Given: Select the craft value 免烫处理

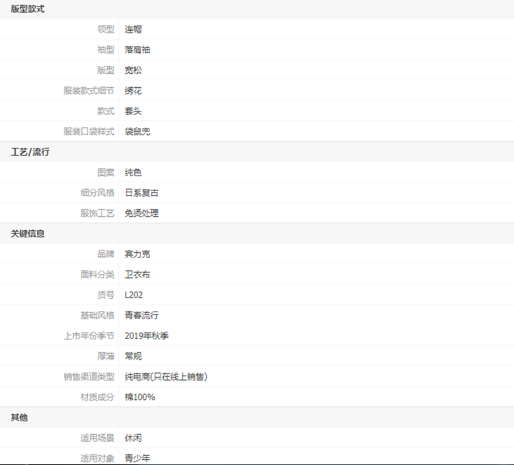Looking at the screenshot, I should 141,213.
